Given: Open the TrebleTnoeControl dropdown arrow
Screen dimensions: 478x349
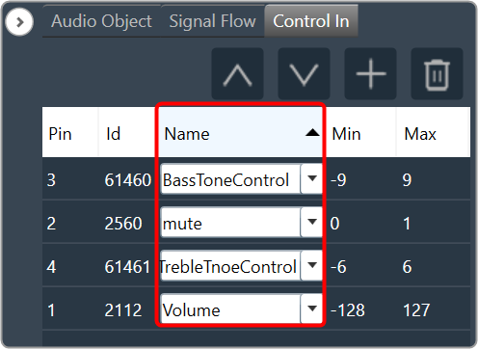Looking at the screenshot, I should pyautogui.click(x=312, y=265).
